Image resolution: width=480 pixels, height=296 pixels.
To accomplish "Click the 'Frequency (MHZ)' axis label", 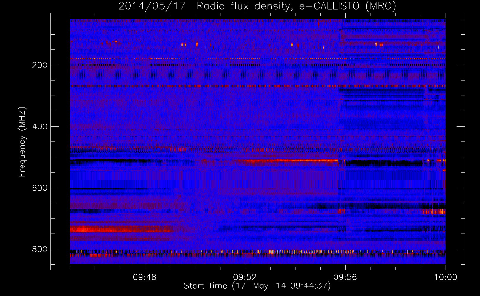I will click(22, 142).
